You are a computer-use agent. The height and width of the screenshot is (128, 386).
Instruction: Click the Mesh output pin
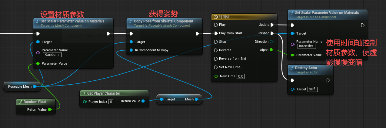[197, 99]
